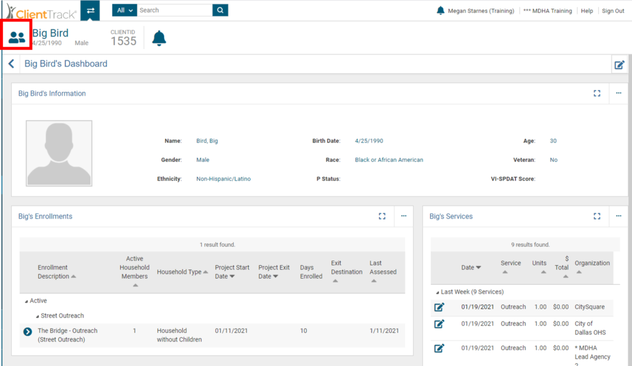
Task: Edit the CitySquare outreach service
Action: pos(439,307)
